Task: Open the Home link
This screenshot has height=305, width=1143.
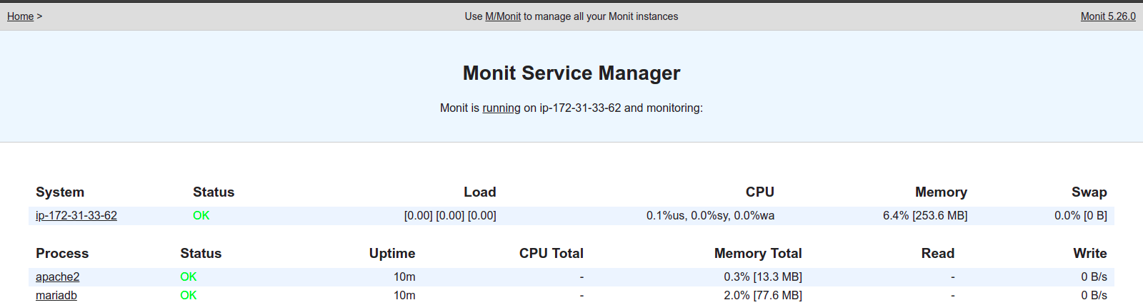Action: pos(21,16)
